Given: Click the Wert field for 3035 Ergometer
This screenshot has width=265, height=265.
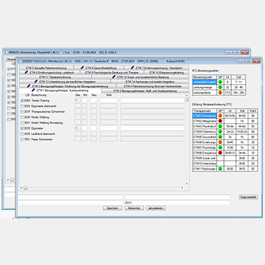Looking at the screenshot, I should (109, 129).
